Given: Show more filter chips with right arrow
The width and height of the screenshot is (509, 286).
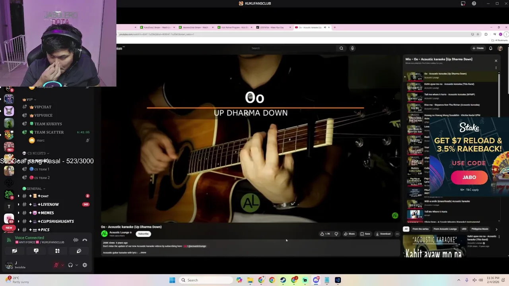Looking at the screenshot, I should tap(496, 229).
